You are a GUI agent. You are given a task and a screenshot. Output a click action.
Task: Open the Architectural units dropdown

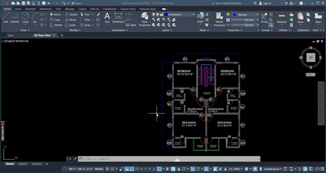tap(273, 169)
